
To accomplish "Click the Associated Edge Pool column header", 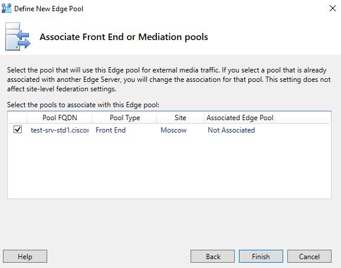I will (240, 118).
